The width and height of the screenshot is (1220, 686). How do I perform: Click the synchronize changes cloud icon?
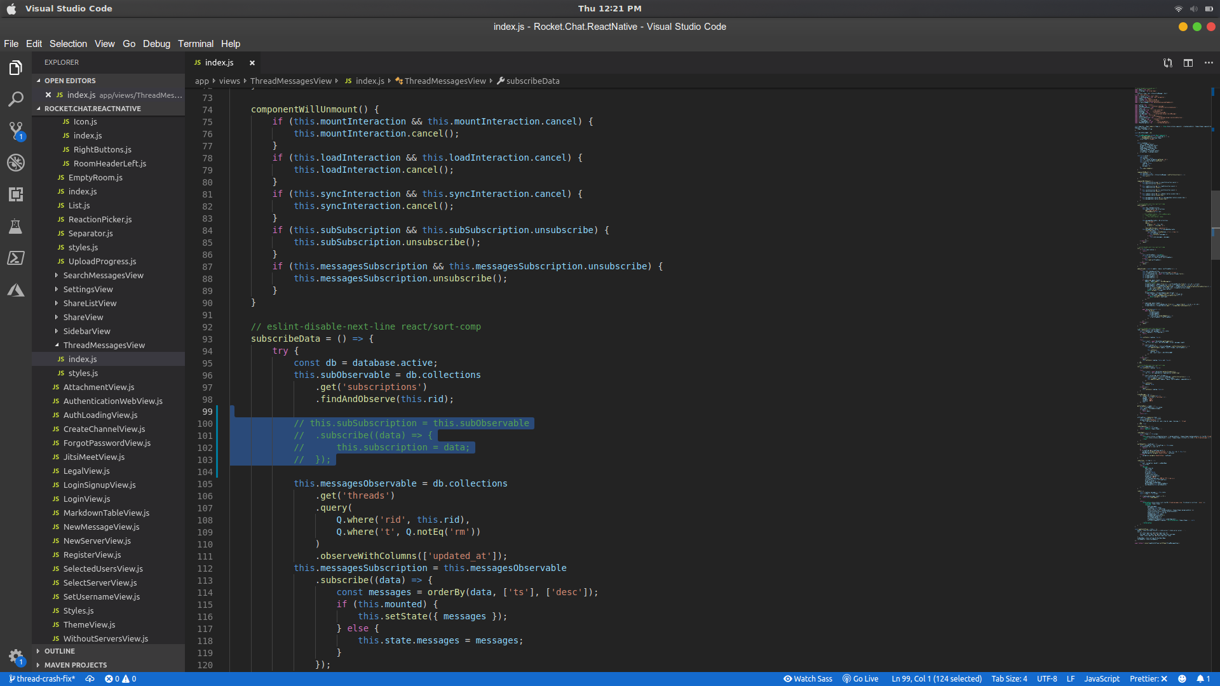coord(90,679)
